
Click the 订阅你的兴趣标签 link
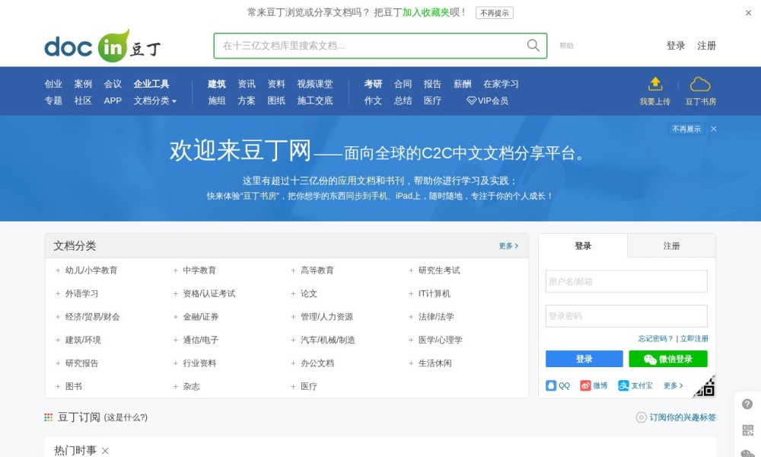(x=683, y=417)
